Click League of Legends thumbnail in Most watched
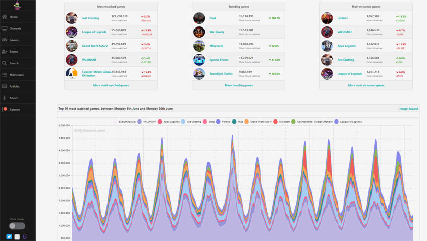Viewport: 427px width, 241px height. click(x=72, y=32)
